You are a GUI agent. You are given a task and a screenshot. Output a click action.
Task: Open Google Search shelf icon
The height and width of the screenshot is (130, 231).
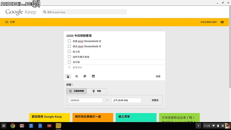click(31, 126)
